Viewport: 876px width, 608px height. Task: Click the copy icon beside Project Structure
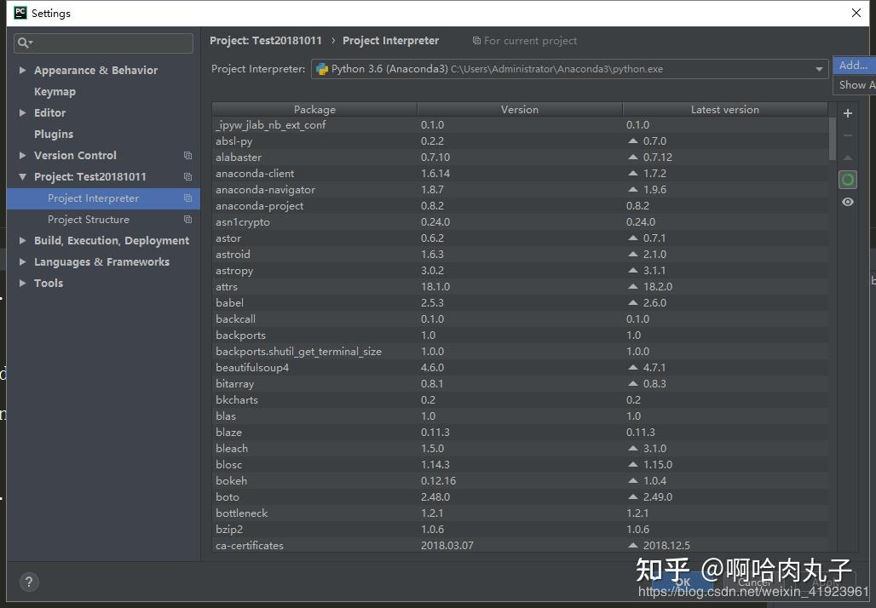pyautogui.click(x=187, y=220)
